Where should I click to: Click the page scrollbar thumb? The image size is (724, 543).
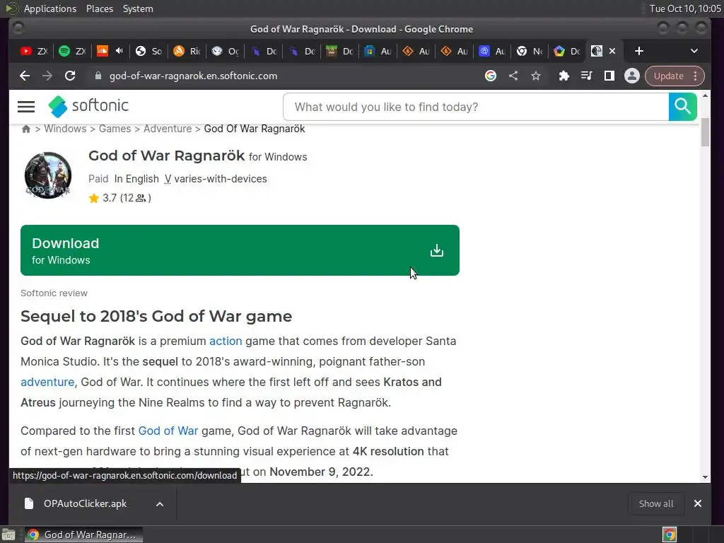[x=705, y=132]
